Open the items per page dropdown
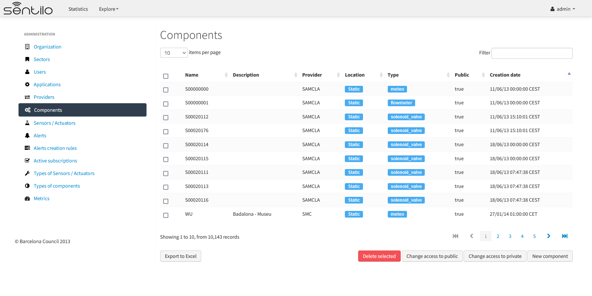Image resolution: width=592 pixels, height=296 pixels. [174, 53]
